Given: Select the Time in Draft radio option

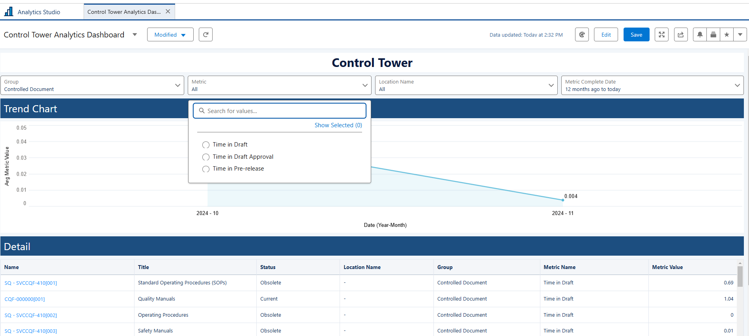Looking at the screenshot, I should [206, 145].
